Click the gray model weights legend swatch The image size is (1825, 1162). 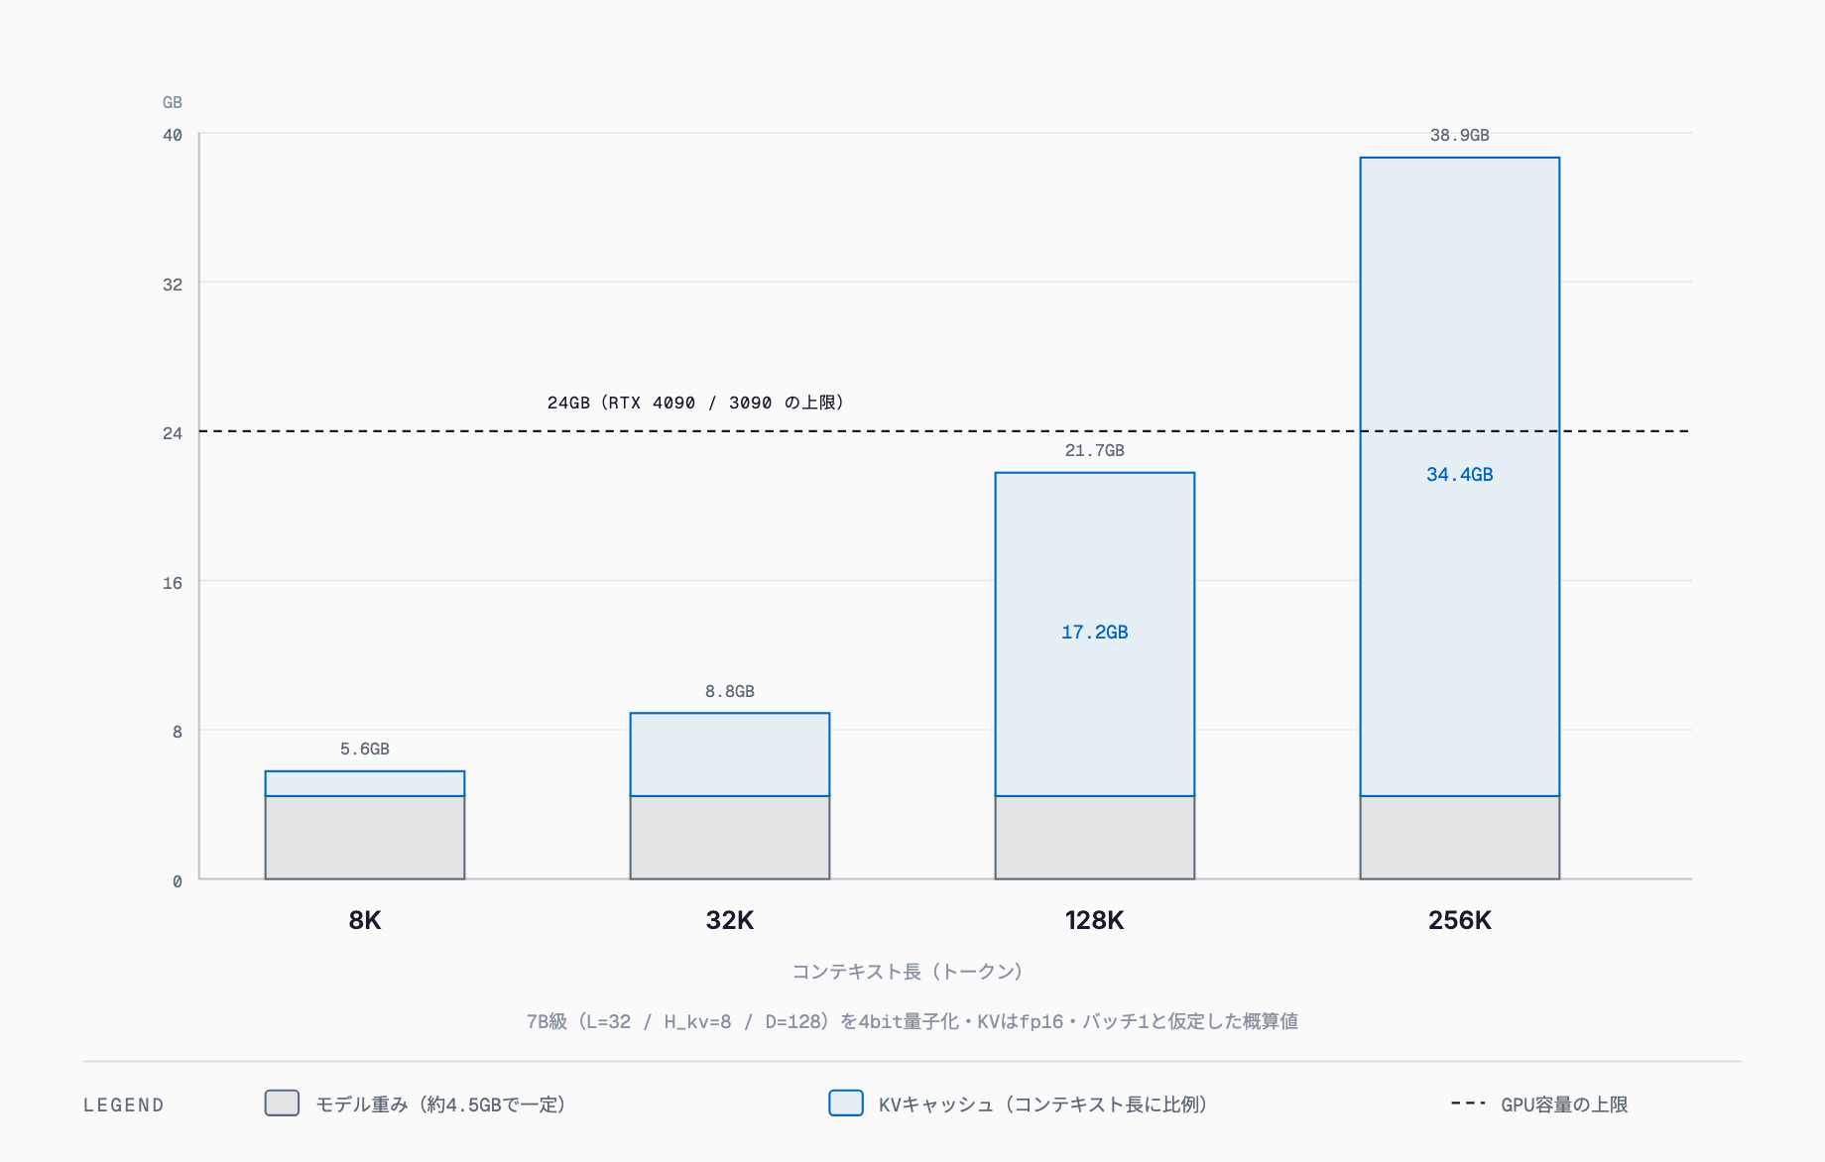click(x=282, y=1103)
